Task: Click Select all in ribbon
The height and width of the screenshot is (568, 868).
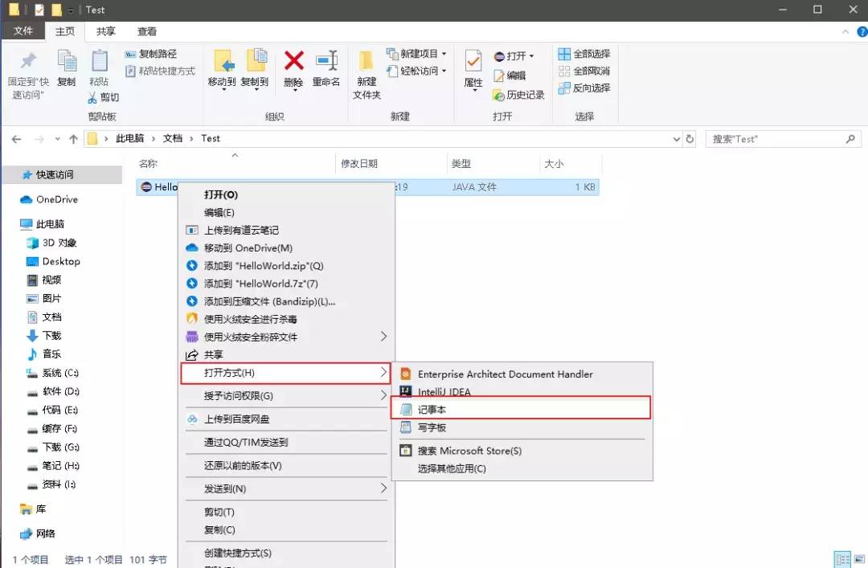Action: [x=584, y=54]
